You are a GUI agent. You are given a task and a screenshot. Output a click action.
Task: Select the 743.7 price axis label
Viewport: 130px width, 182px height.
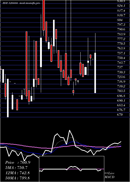click(x=121, y=63)
